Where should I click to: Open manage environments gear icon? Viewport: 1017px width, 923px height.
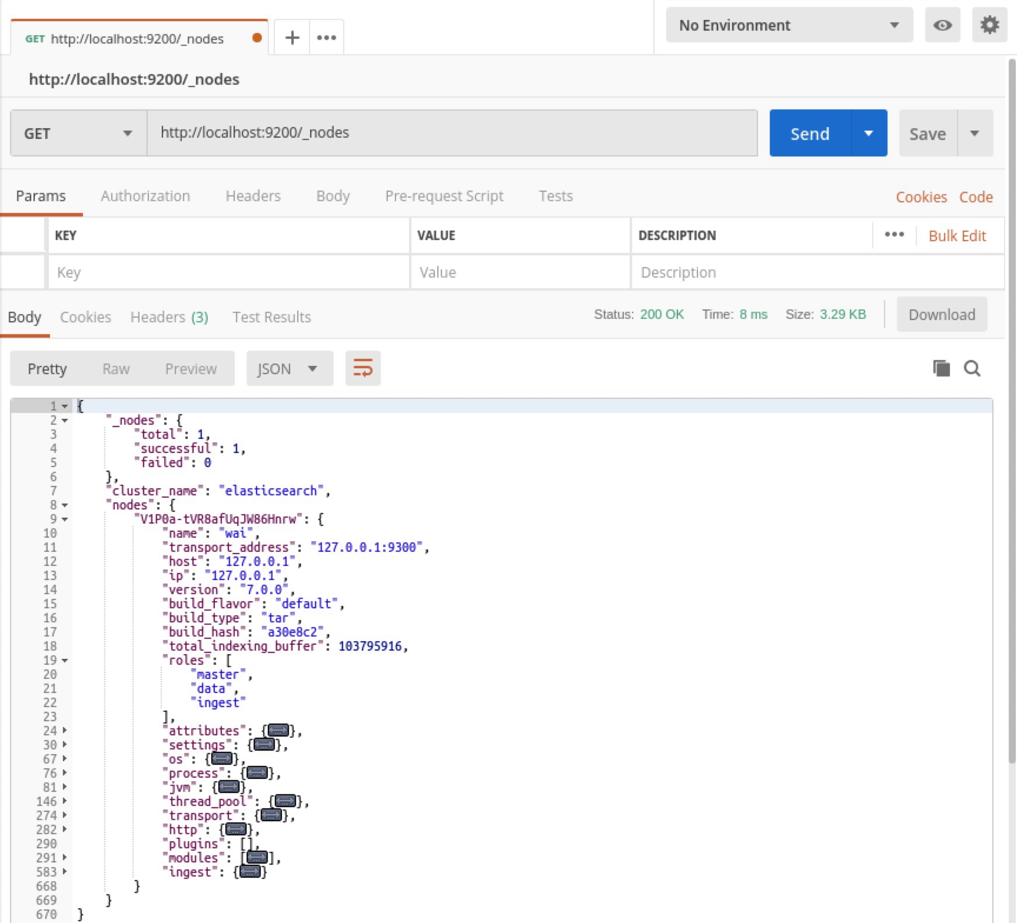coord(989,25)
